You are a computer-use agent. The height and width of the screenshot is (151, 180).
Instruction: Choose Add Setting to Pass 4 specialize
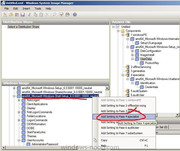pos(124,117)
